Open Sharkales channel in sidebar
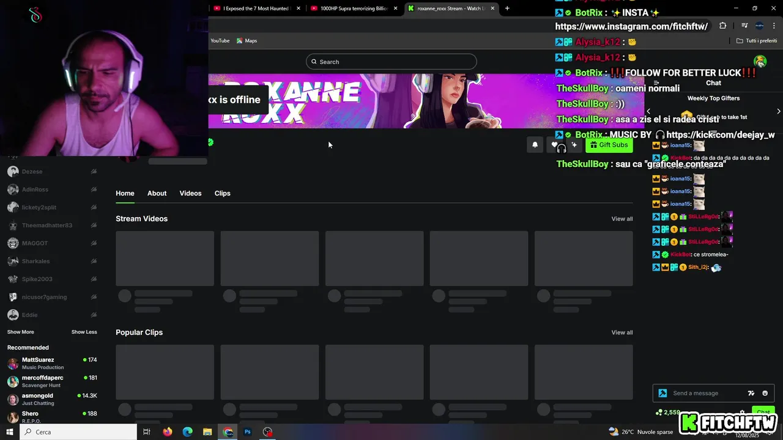Image resolution: width=783 pixels, height=440 pixels. [52, 261]
